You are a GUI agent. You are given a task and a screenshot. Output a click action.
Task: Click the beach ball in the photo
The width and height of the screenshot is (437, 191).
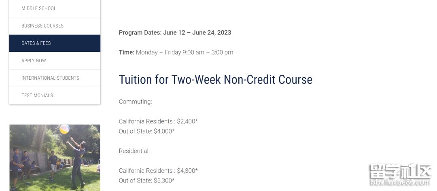(x=64, y=129)
